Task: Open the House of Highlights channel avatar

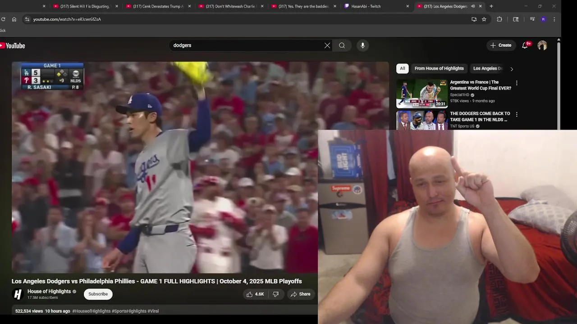Action: [18, 294]
